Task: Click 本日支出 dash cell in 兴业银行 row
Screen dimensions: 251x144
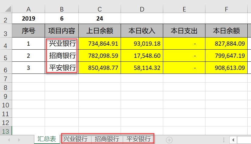Action: pos(184,44)
